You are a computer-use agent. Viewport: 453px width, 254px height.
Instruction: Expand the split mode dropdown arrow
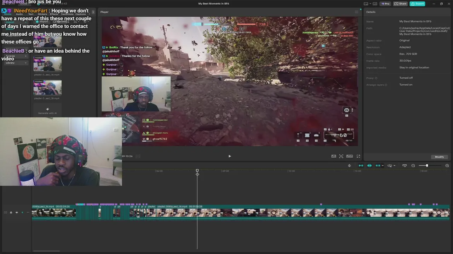click(395, 165)
